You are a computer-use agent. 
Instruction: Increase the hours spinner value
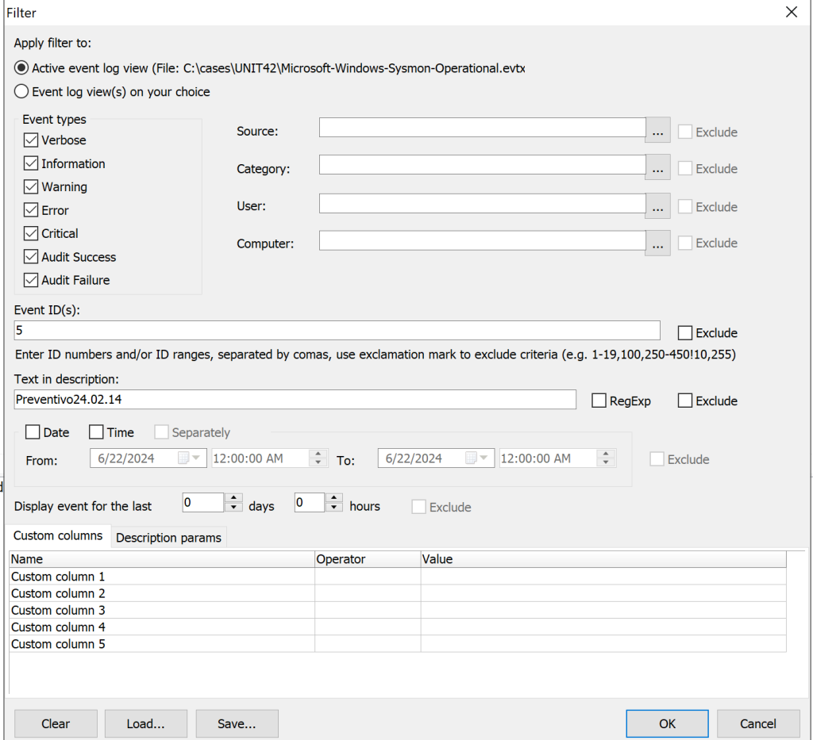pyautogui.click(x=334, y=497)
